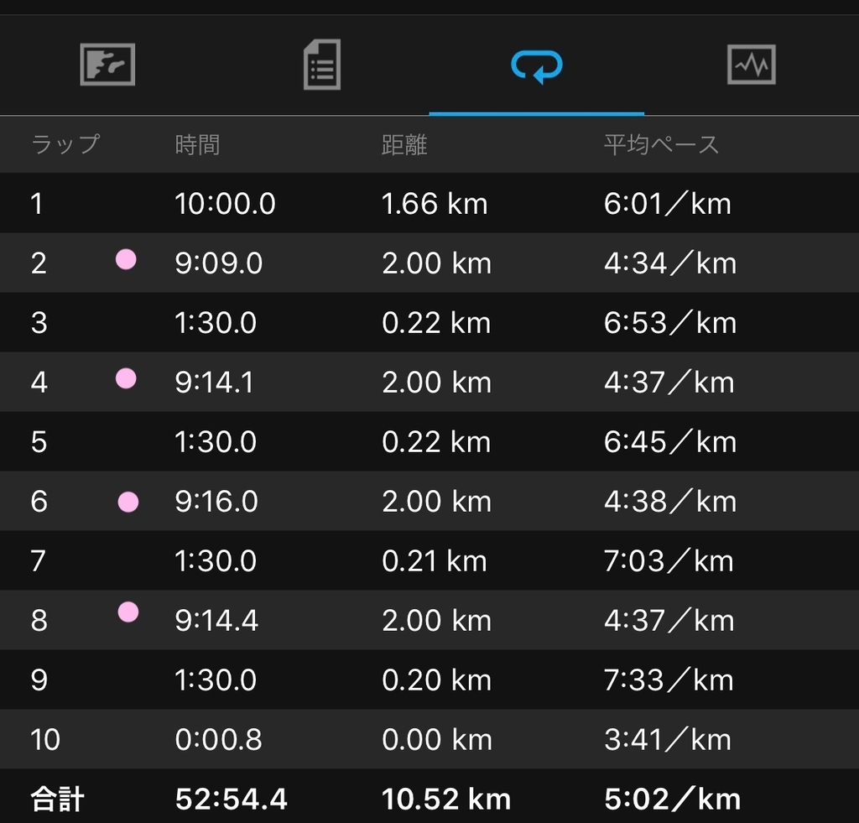Screen dimensions: 859x823
Task: Select lap 3 row showing 6:53/km pace
Action: pos(429,322)
